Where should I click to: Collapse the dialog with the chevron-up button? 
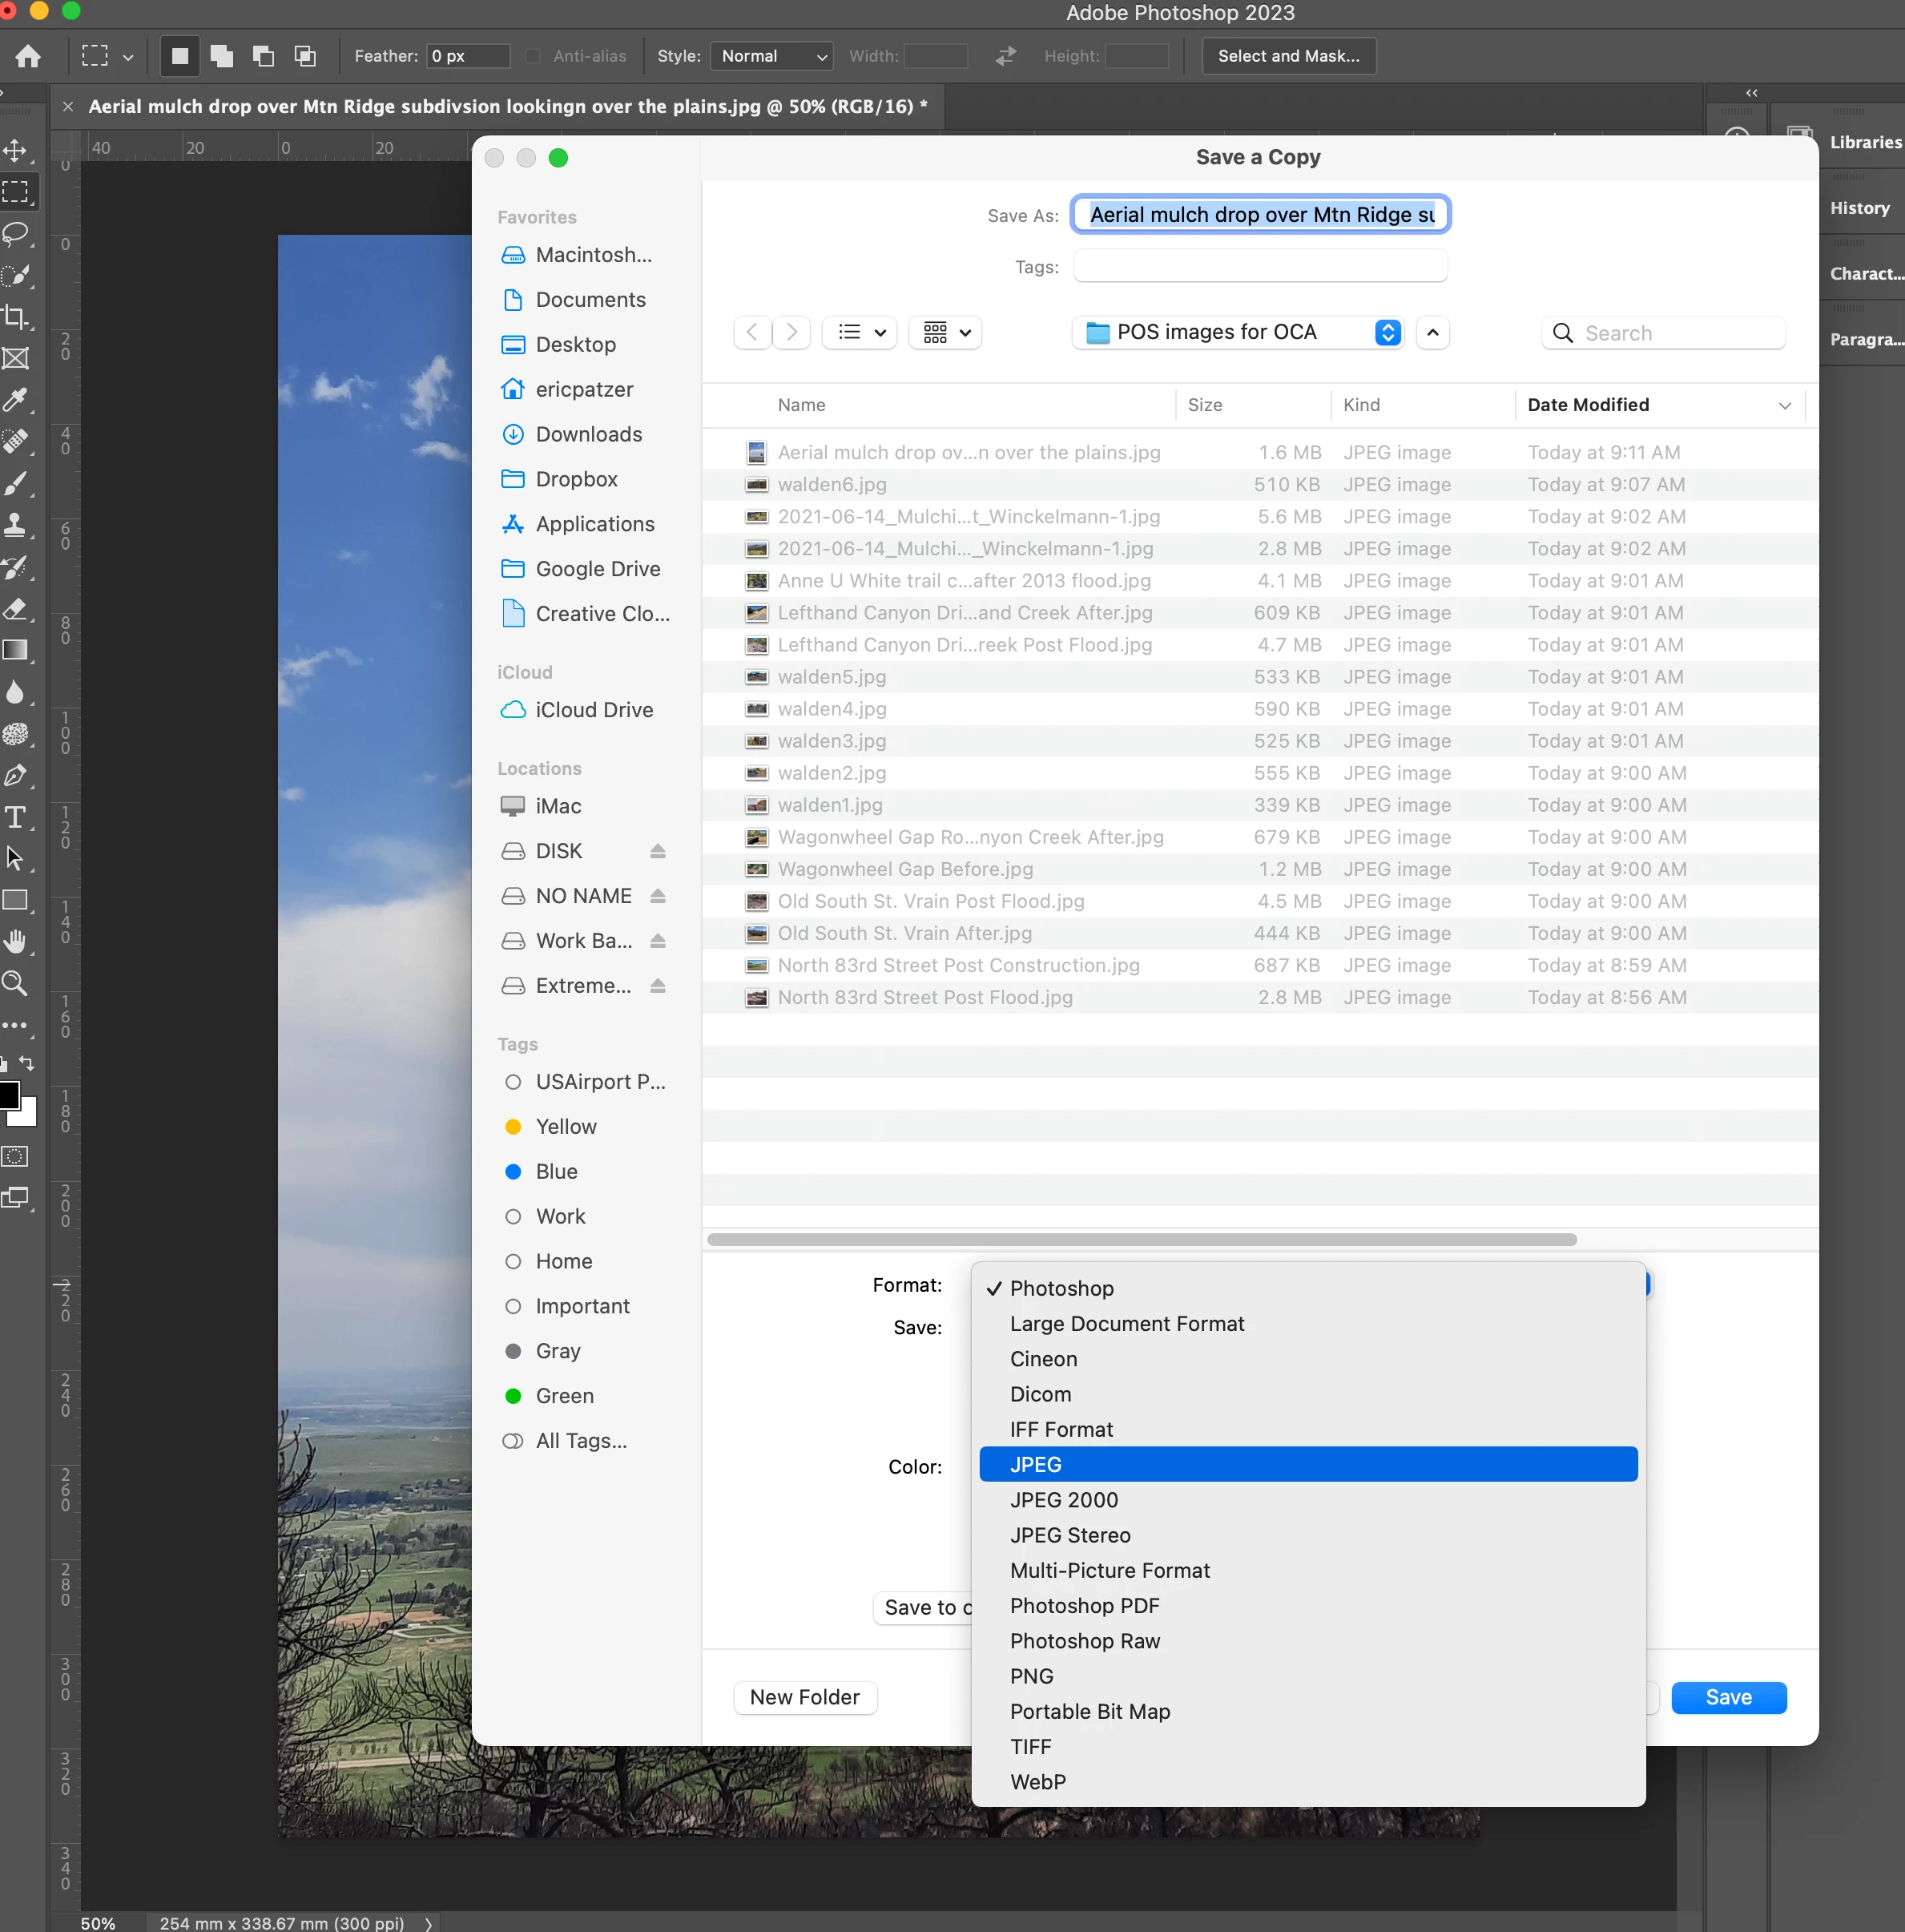tap(1432, 332)
